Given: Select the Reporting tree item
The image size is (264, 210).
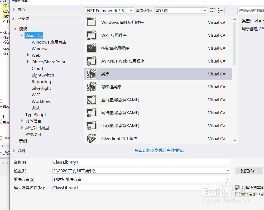Looking at the screenshot, I should pos(41,82).
